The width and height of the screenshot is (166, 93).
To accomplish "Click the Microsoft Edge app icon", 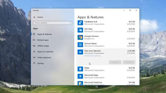I will [80, 76].
